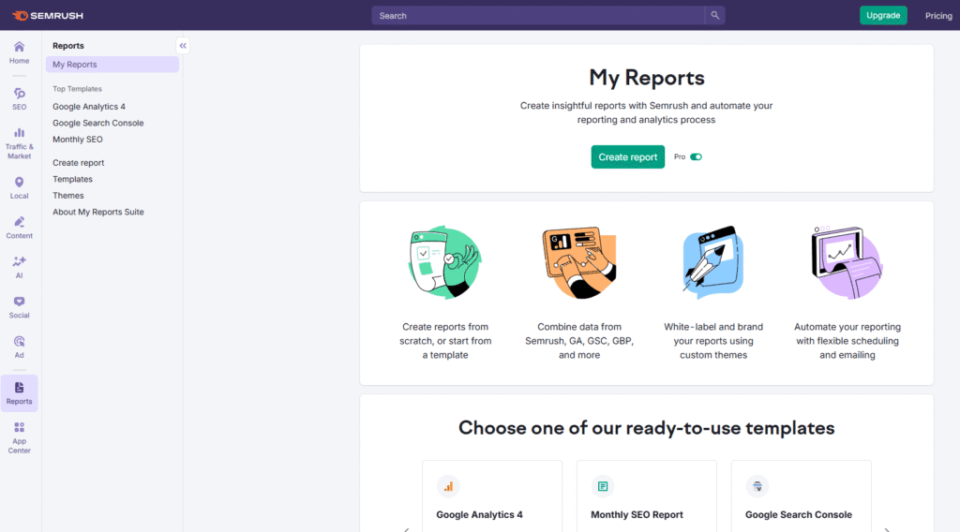The height and width of the screenshot is (532, 960).
Task: Open the Google Search Console template card
Action: [801, 495]
